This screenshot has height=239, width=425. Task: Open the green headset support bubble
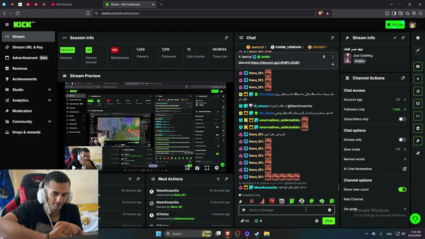click(x=415, y=218)
